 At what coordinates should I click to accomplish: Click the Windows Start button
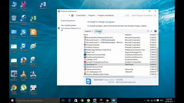click(12, 100)
